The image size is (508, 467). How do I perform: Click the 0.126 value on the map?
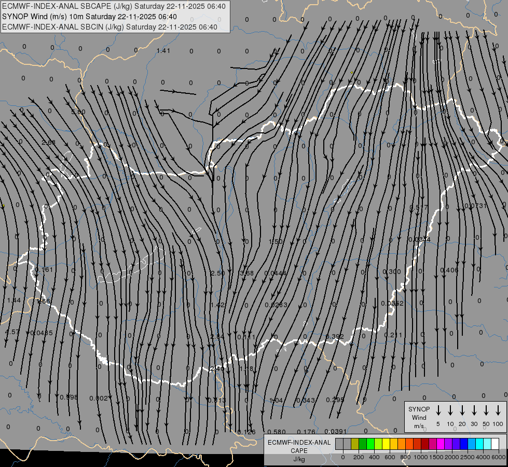click(246, 432)
